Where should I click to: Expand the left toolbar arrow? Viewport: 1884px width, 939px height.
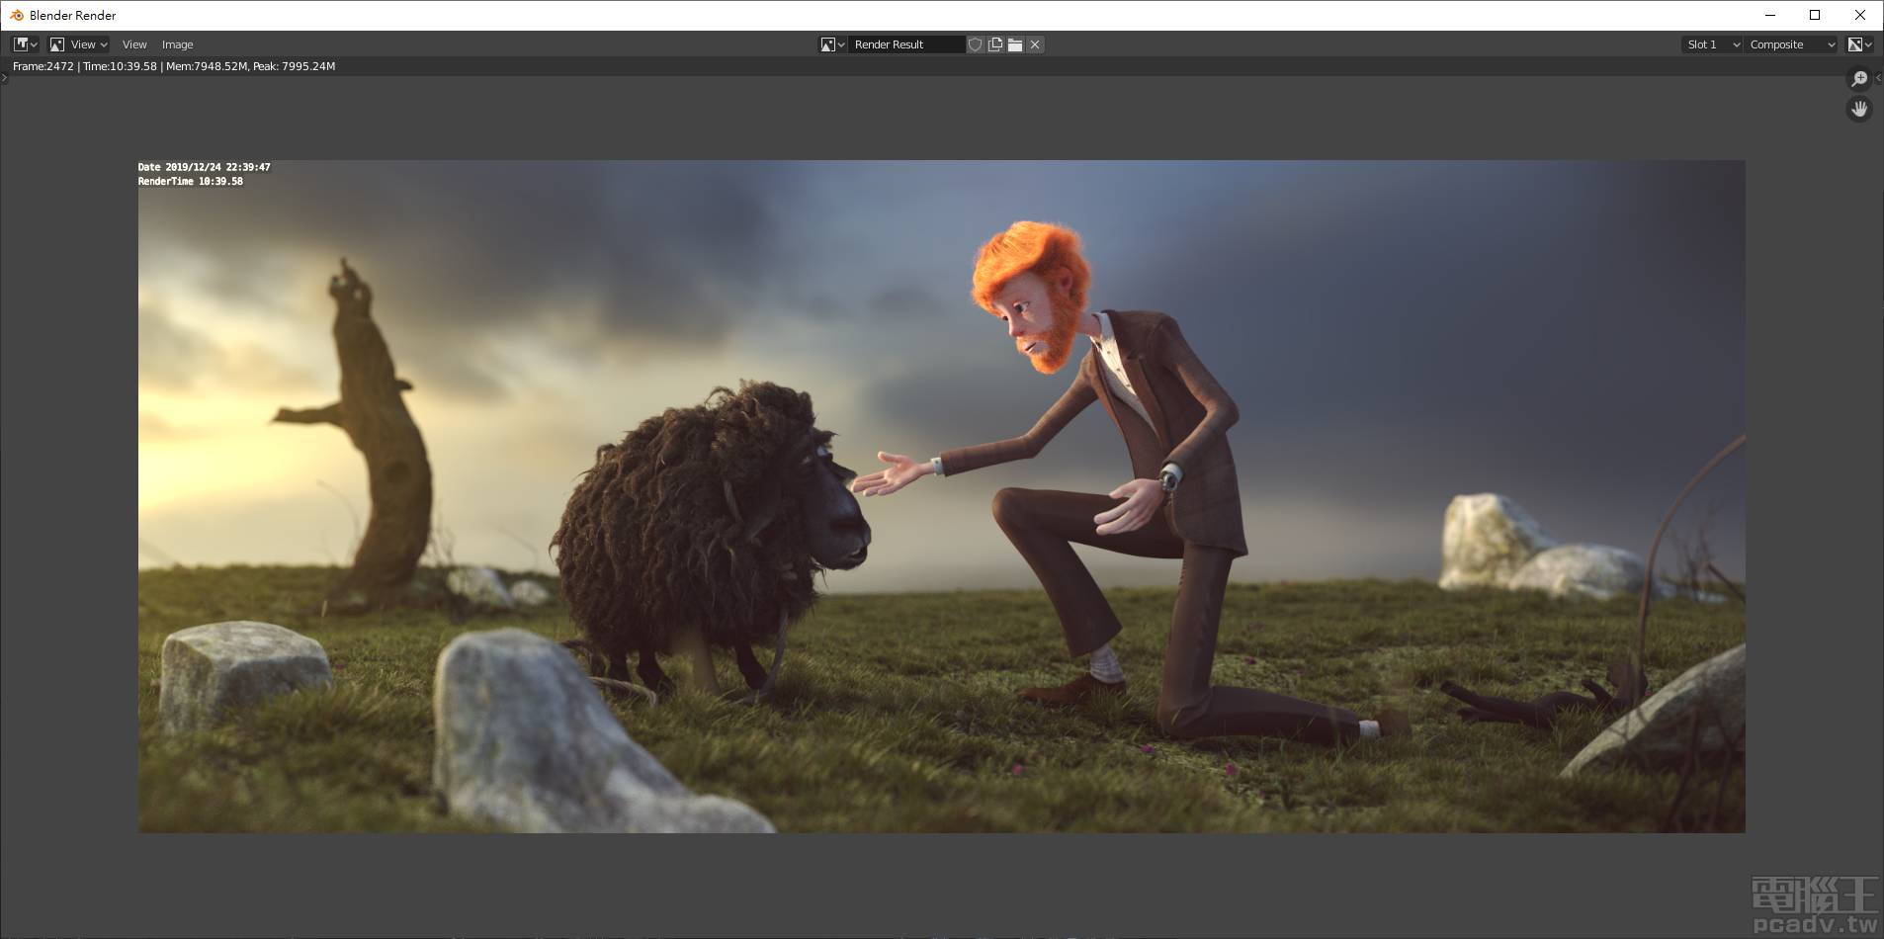pos(4,78)
